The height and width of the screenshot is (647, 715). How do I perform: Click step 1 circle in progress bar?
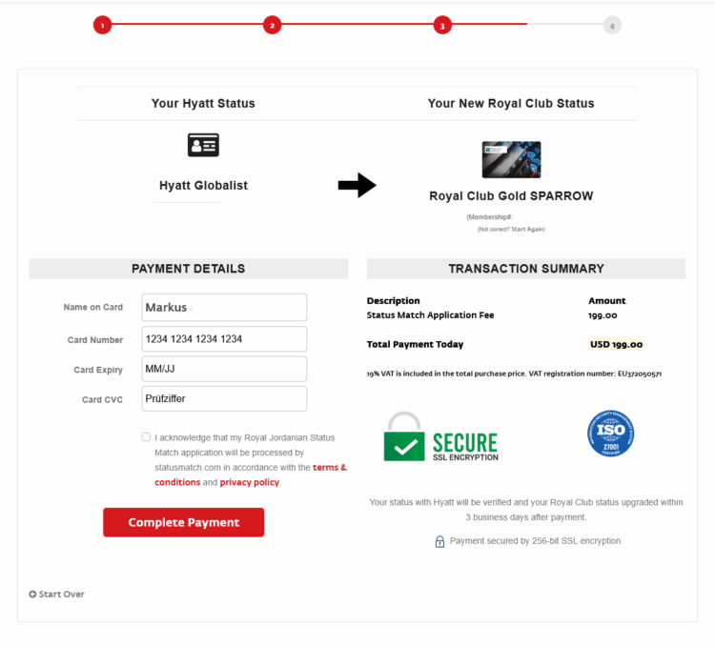tap(103, 25)
